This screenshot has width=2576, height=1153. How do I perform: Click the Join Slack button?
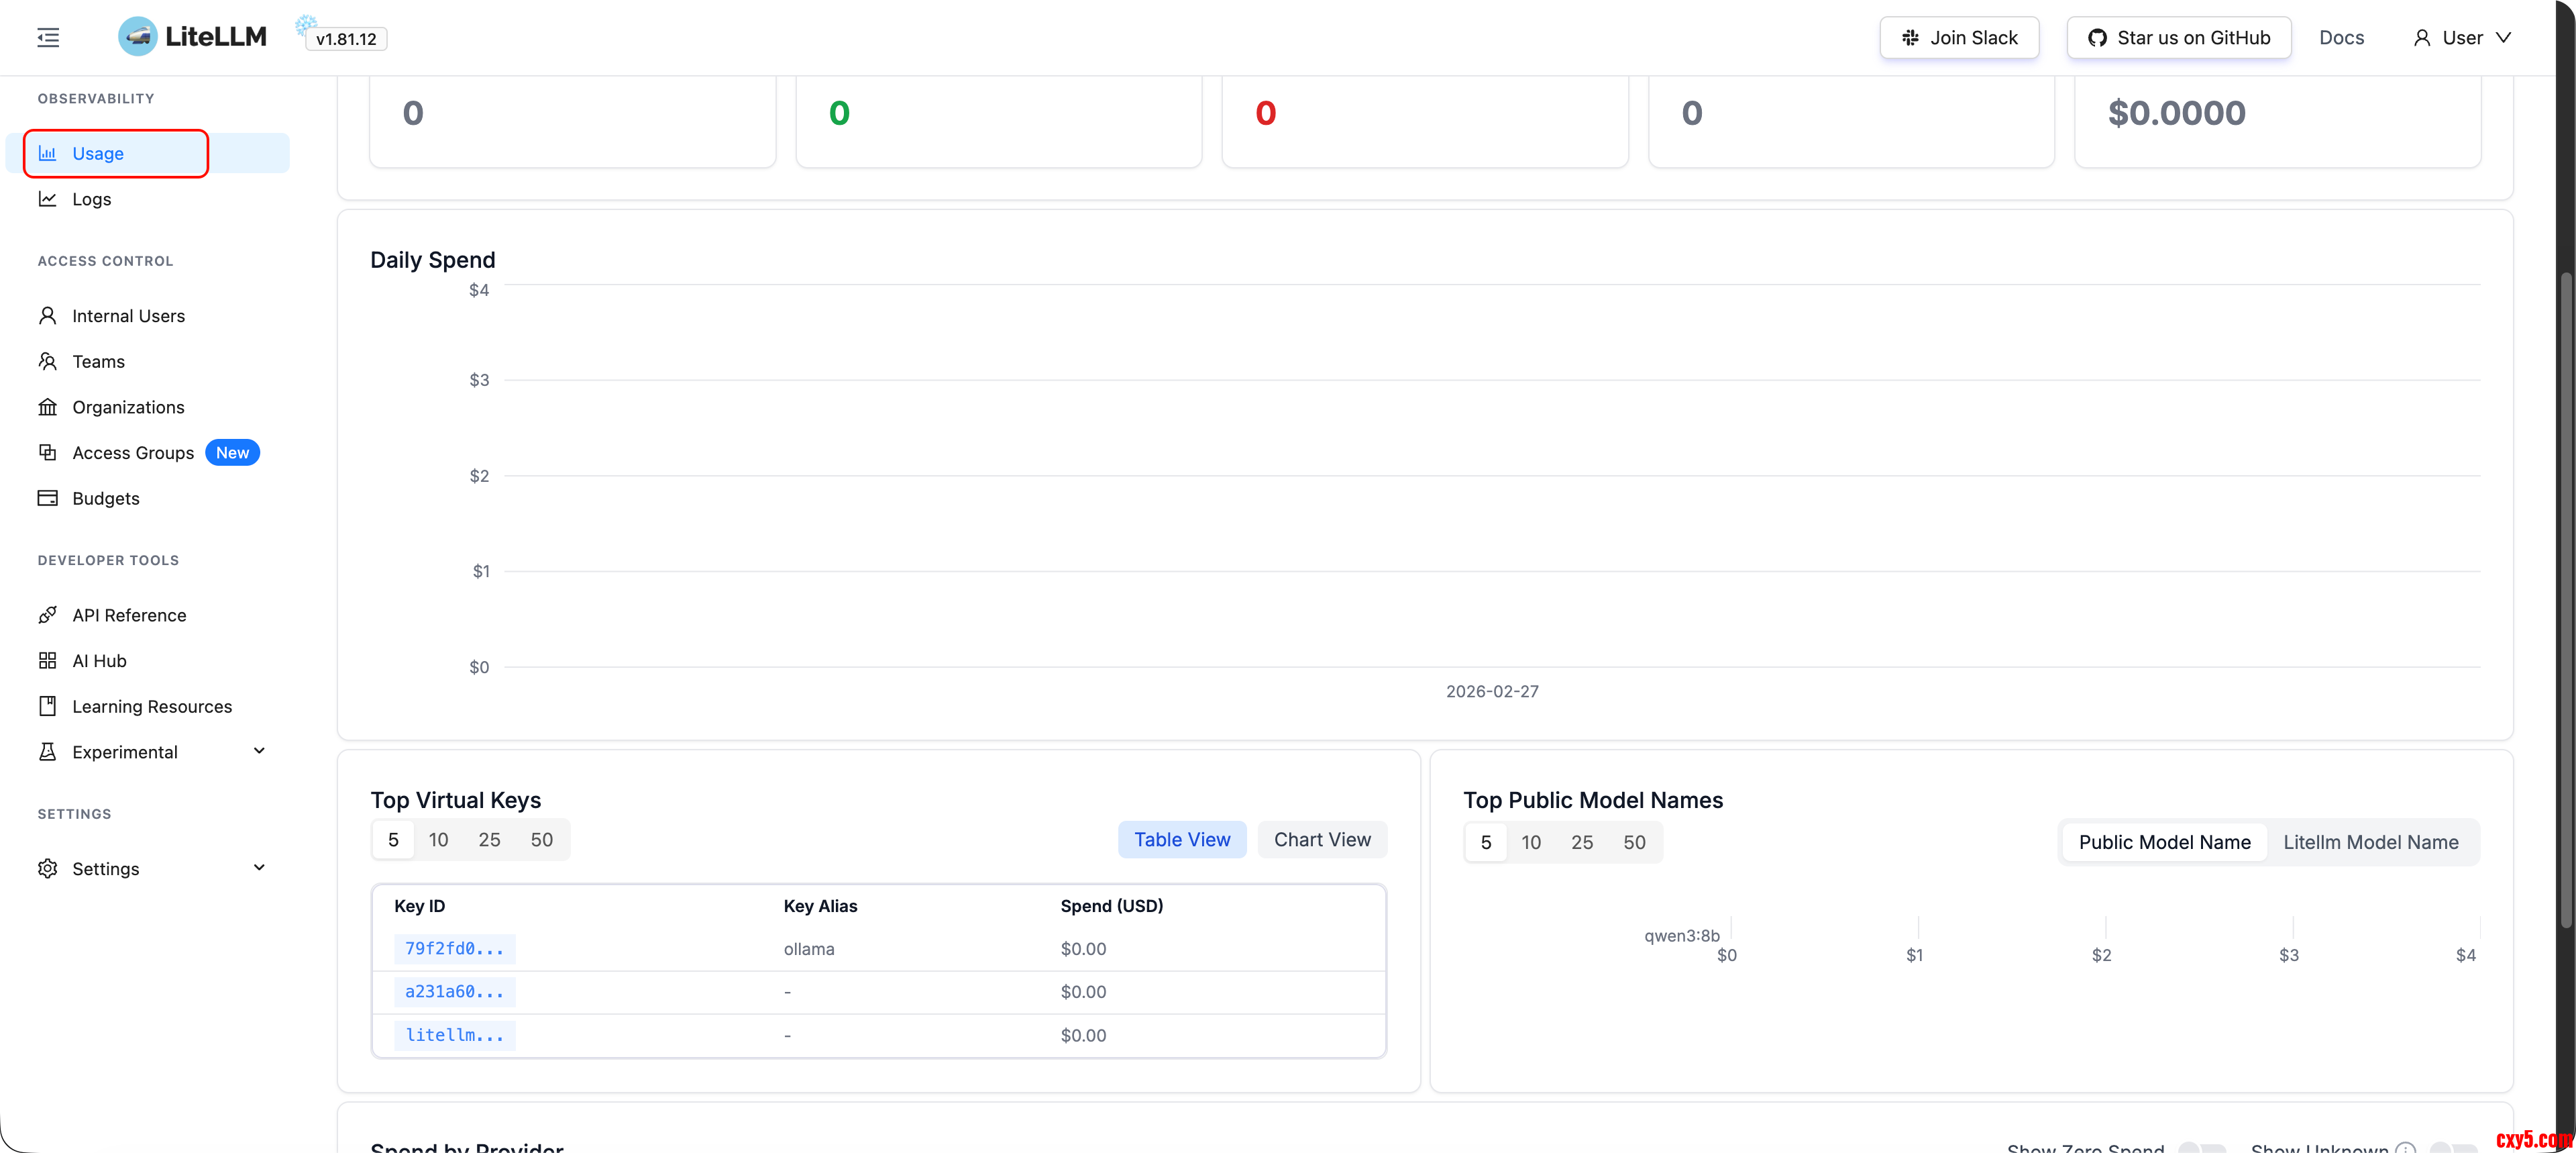point(1958,38)
